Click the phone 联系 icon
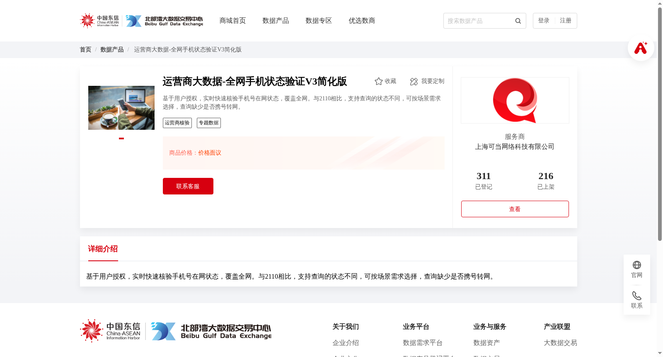This screenshot has height=357, width=663. (637, 296)
